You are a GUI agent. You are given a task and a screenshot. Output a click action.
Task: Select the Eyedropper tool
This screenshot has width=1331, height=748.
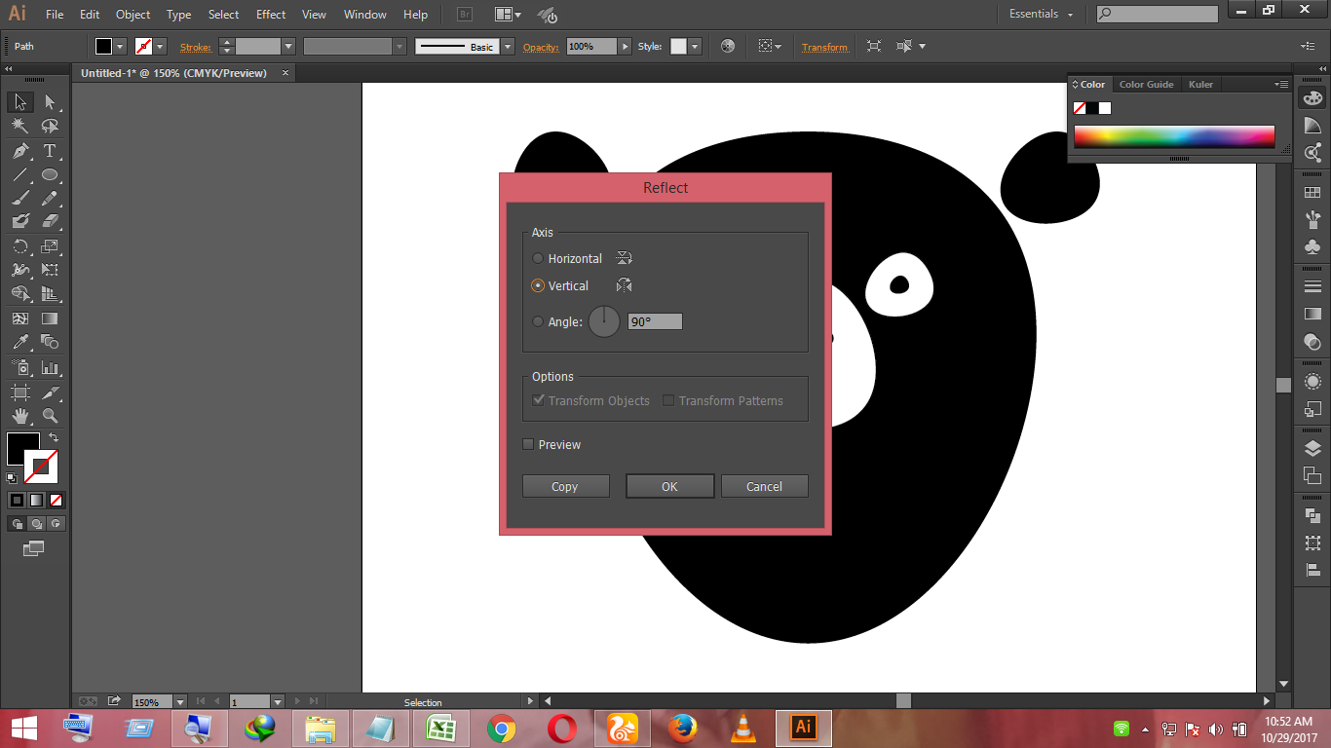click(20, 342)
